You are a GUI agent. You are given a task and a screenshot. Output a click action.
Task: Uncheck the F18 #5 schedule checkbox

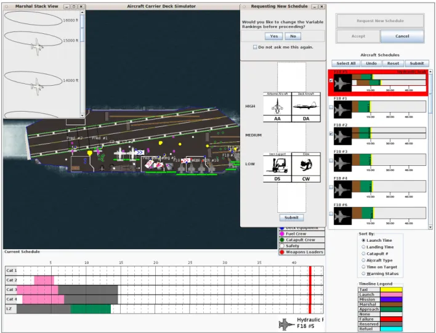point(331,80)
